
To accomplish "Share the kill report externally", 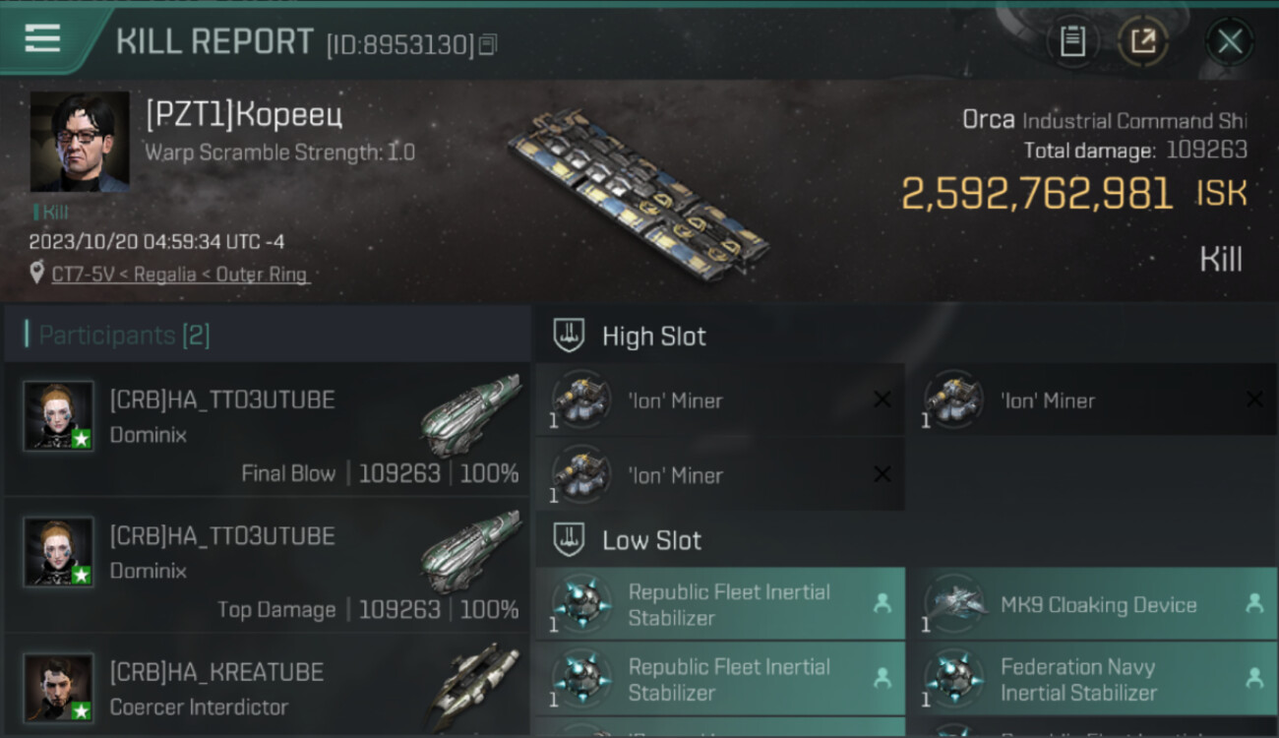I will [x=1142, y=41].
